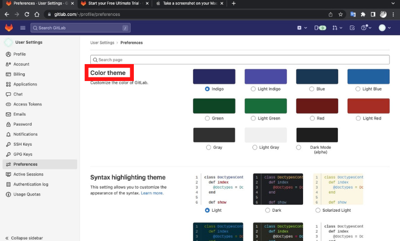Select the Light syntax theme radio
Screen dimensions: 400x241
(x=207, y=210)
